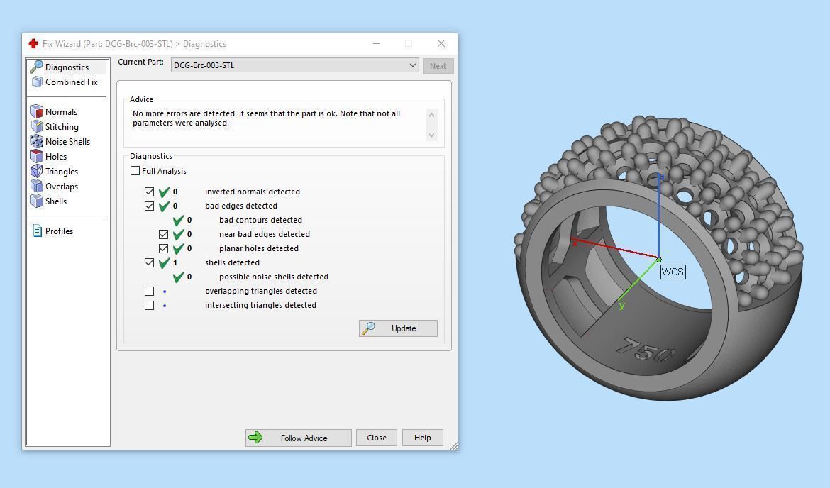Click the Follow Advice button
830x488 pixels.
[299, 438]
